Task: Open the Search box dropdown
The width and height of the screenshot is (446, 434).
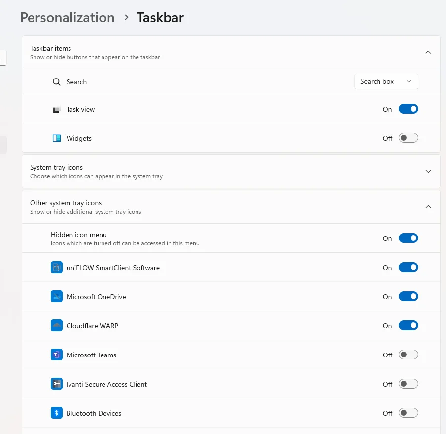Action: (x=386, y=82)
